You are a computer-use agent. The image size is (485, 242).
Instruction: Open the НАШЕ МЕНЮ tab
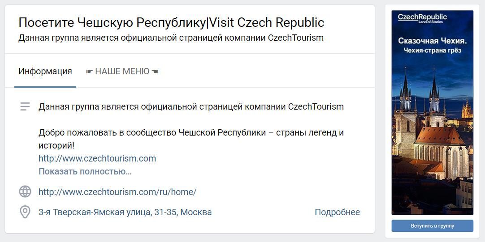pyautogui.click(x=122, y=72)
